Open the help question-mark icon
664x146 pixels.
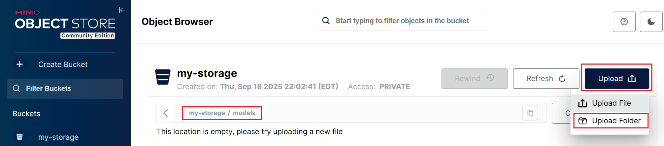(624, 22)
